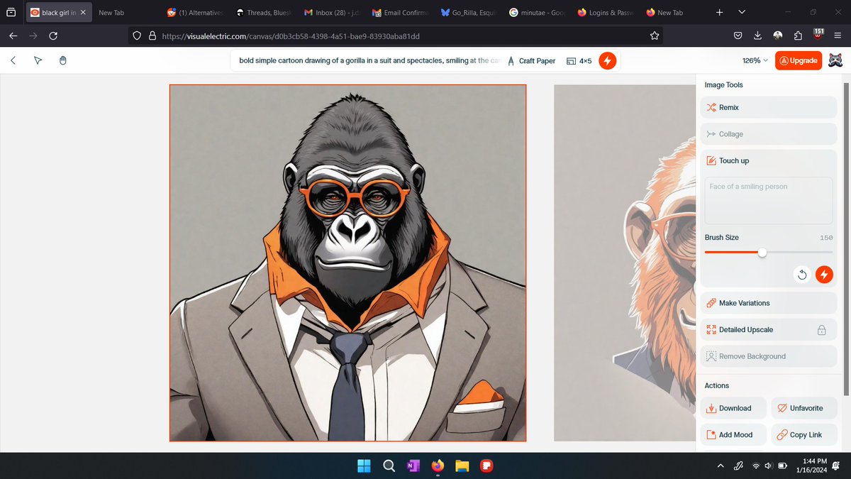The image size is (851, 479).
Task: Select the hand pan tool
Action: coord(62,61)
